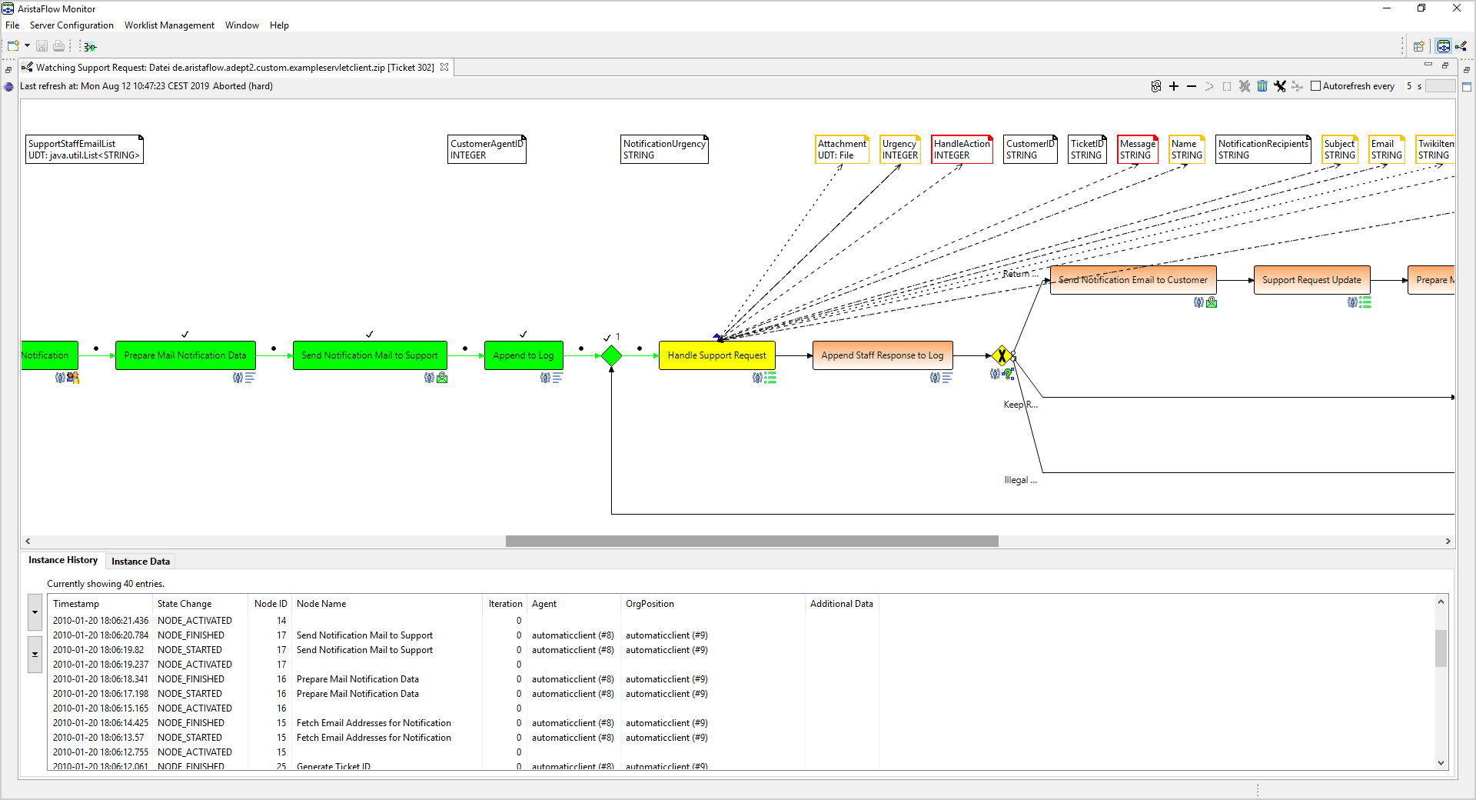The height and width of the screenshot is (800, 1476).
Task: Click the wrench tools icon
Action: point(1280,86)
